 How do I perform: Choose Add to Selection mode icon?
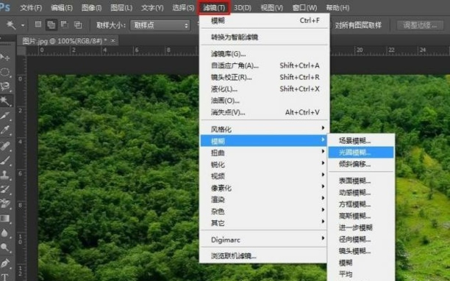coord(51,25)
